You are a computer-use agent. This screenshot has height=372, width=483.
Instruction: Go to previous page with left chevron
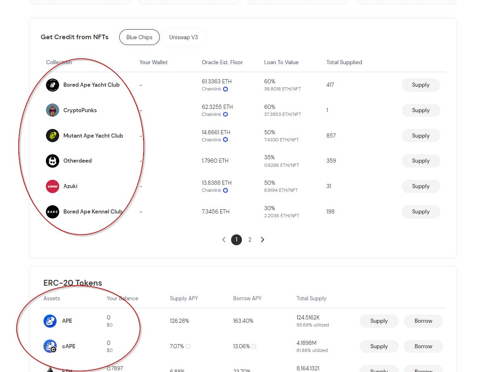click(224, 239)
